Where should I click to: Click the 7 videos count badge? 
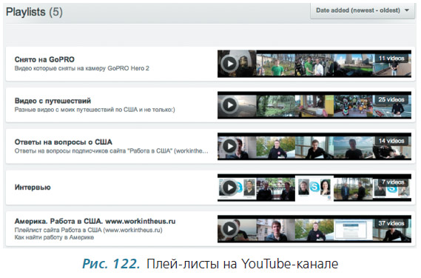click(x=393, y=182)
